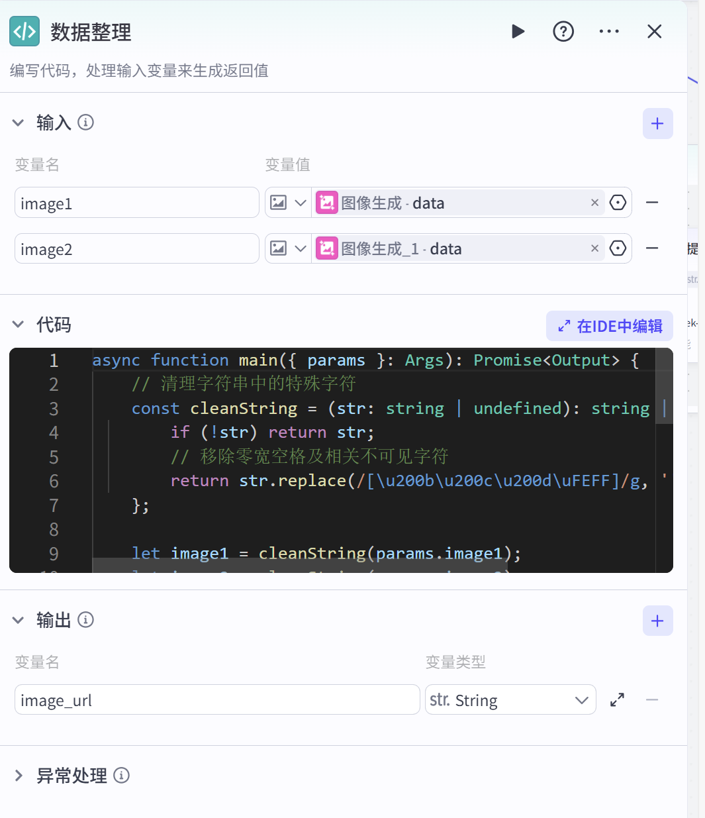Click the image type icon for image2
Image resolution: width=705 pixels, height=818 pixels.
click(279, 248)
